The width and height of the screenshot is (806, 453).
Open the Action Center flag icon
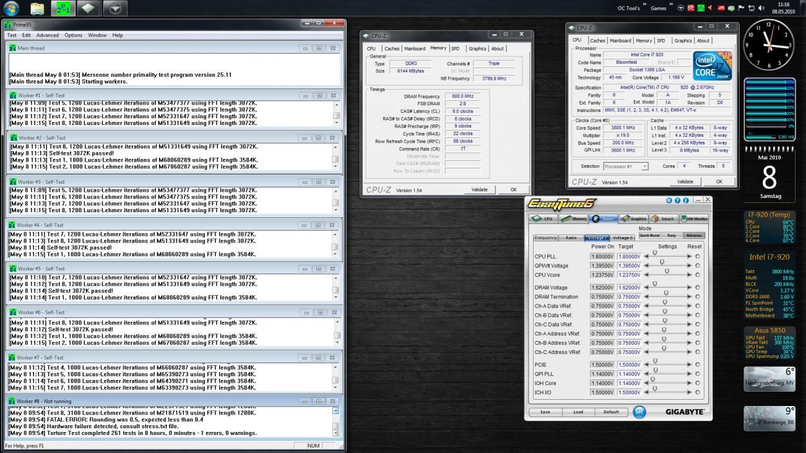point(741,8)
